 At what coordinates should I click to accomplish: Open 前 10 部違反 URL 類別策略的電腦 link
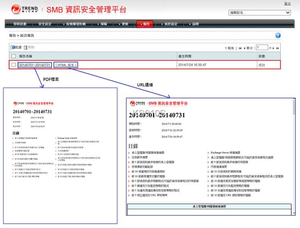tap(231, 195)
